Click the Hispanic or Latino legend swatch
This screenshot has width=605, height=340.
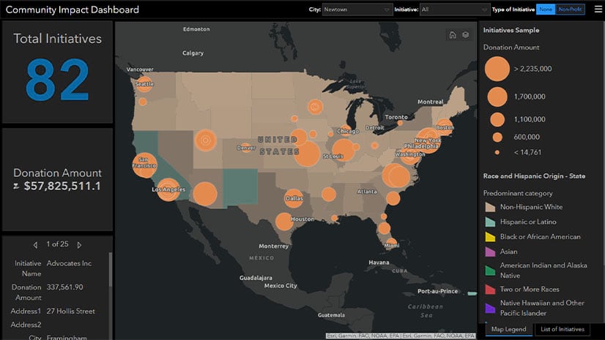490,222
